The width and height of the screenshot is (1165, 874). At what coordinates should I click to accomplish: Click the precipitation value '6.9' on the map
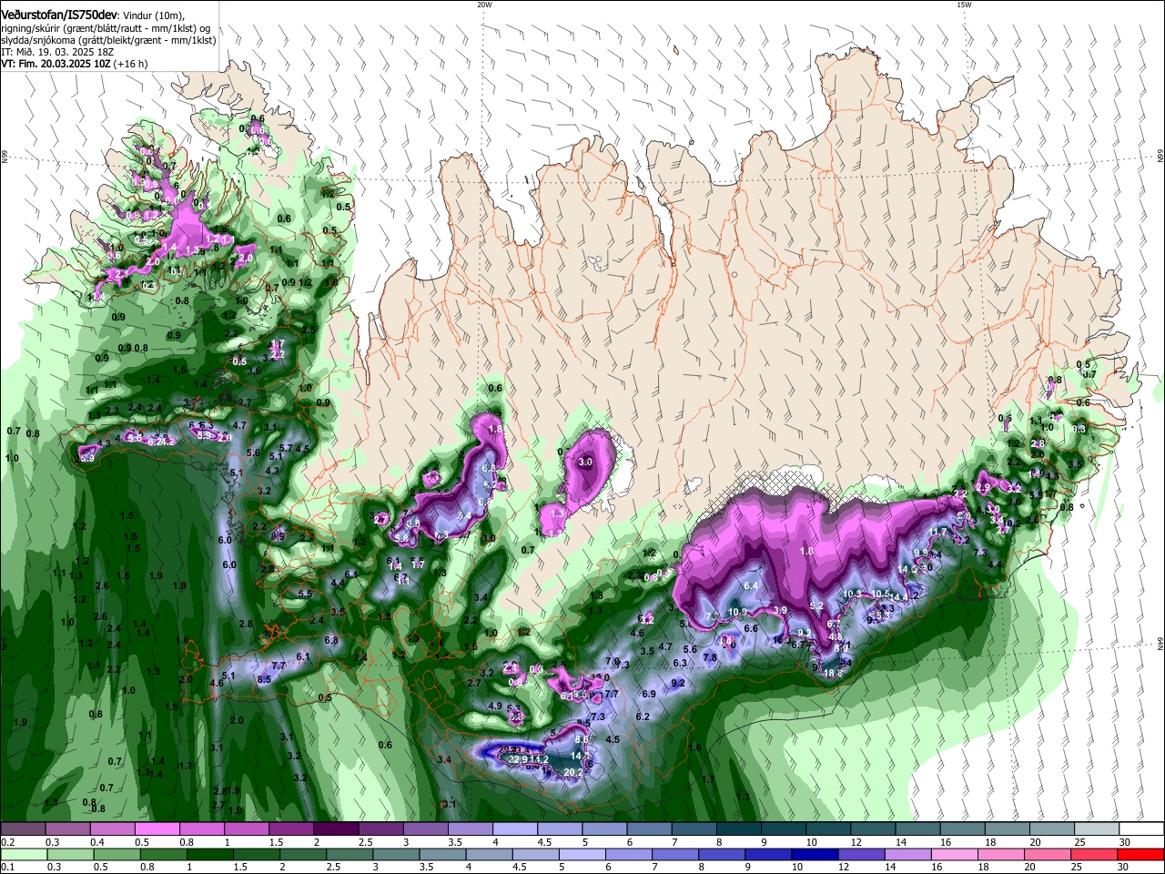[x=649, y=694]
